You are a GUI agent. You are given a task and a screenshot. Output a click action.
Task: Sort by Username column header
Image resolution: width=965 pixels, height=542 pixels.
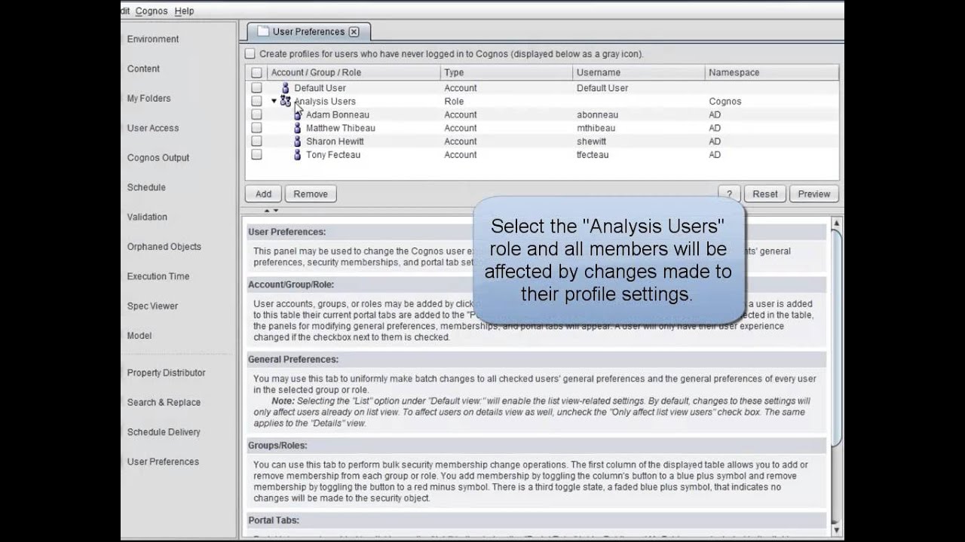click(x=639, y=73)
